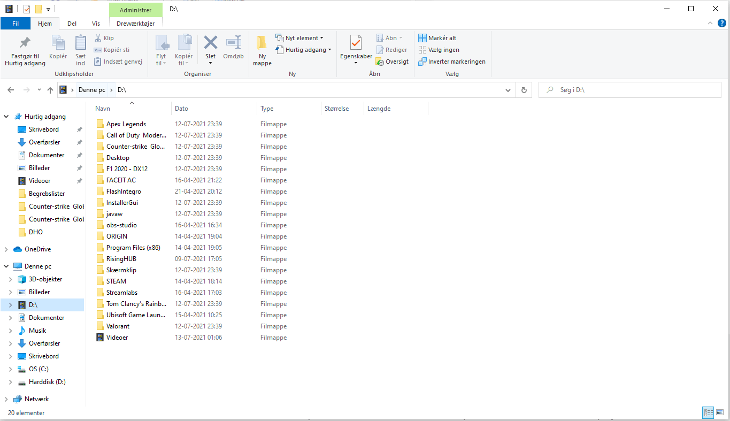Expand OneDrive in the navigation pane
730x421 pixels.
click(x=6, y=249)
